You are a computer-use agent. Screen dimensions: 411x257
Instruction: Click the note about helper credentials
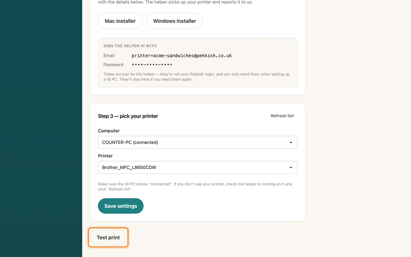coord(197,77)
